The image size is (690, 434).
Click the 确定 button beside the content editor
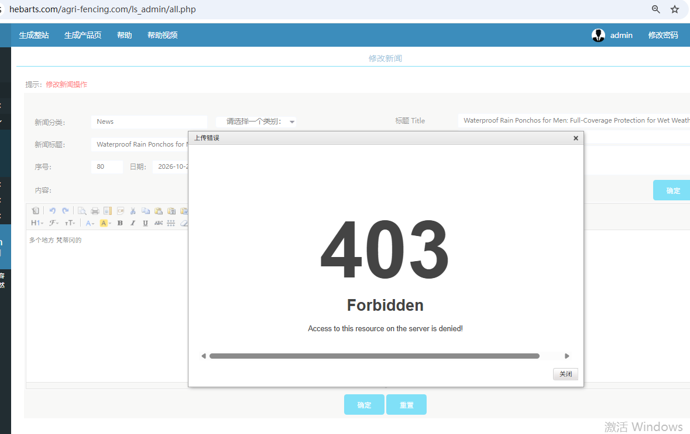pos(672,190)
